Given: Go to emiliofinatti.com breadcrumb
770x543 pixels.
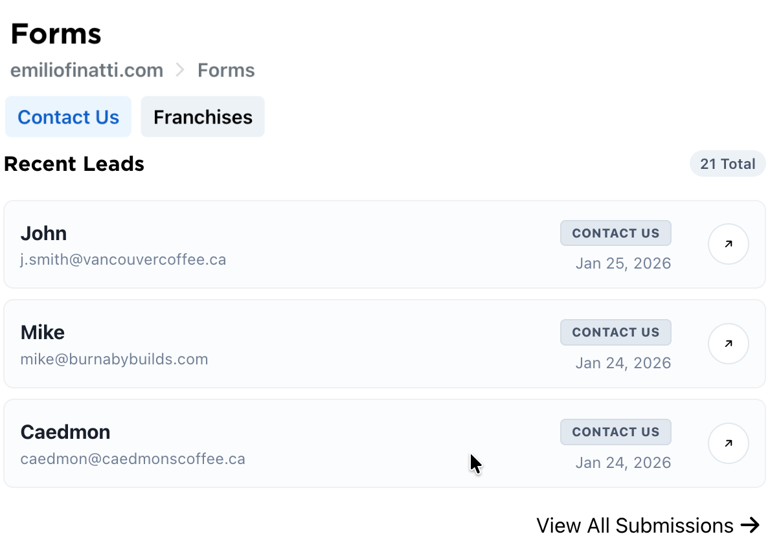Looking at the screenshot, I should pyautogui.click(x=87, y=70).
